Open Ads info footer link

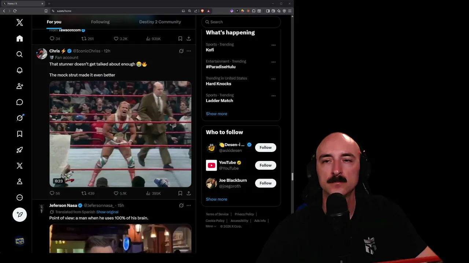point(260,221)
